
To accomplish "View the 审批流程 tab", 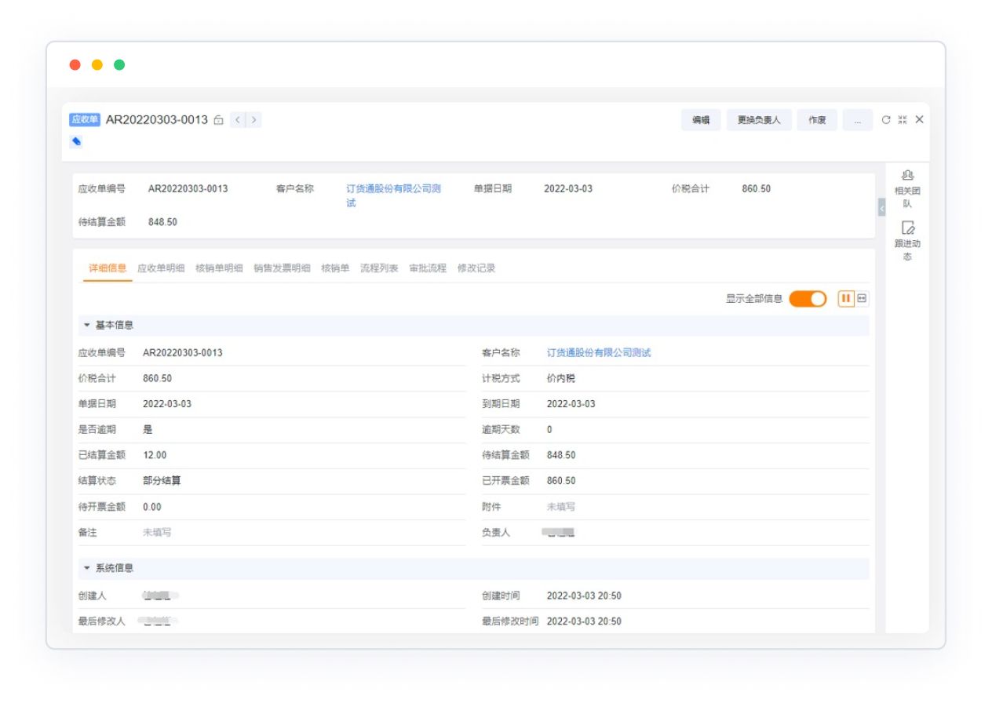I will tap(428, 268).
